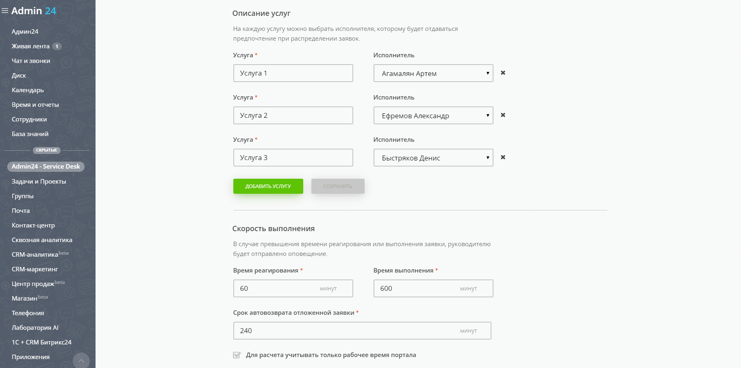This screenshot has width=741, height=368.
Task: Expand the Ефремов Александр executor dropdown
Action: 433,115
